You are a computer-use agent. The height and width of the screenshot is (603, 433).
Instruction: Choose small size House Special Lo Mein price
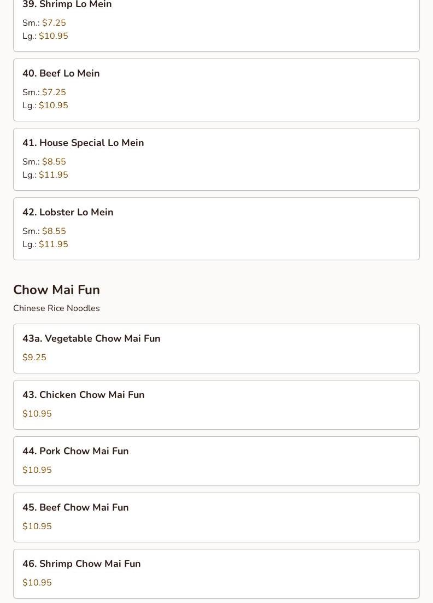tap(54, 162)
